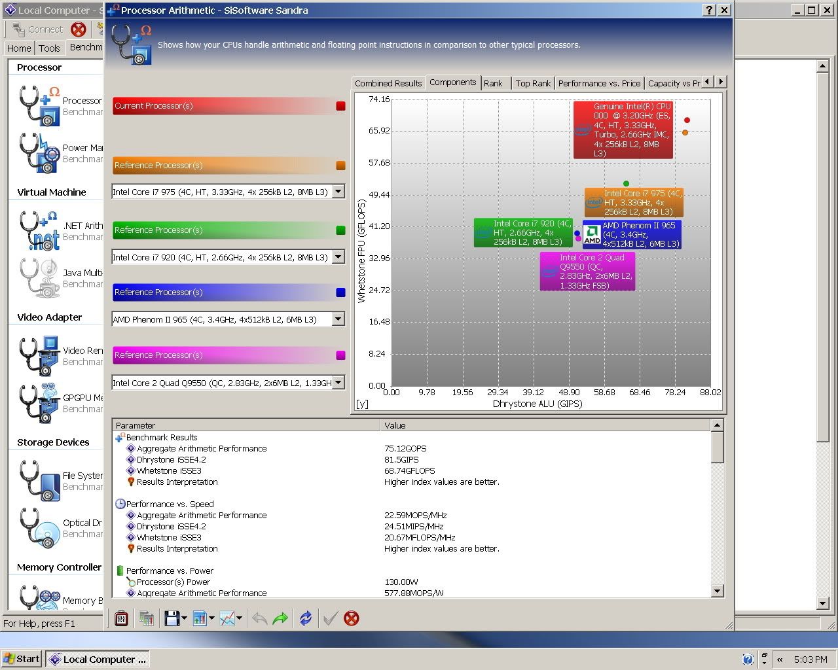The width and height of the screenshot is (838, 670).
Task: Click the results list scroll up arrow
Action: coord(717,425)
